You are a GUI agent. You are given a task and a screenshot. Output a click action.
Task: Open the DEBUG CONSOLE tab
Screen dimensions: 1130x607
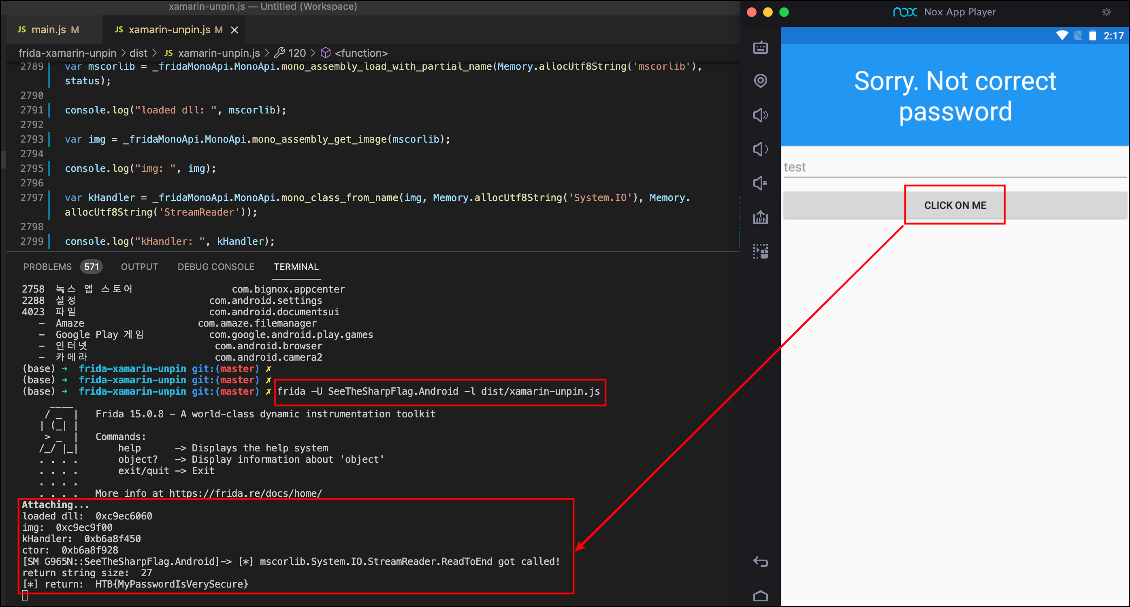click(215, 267)
